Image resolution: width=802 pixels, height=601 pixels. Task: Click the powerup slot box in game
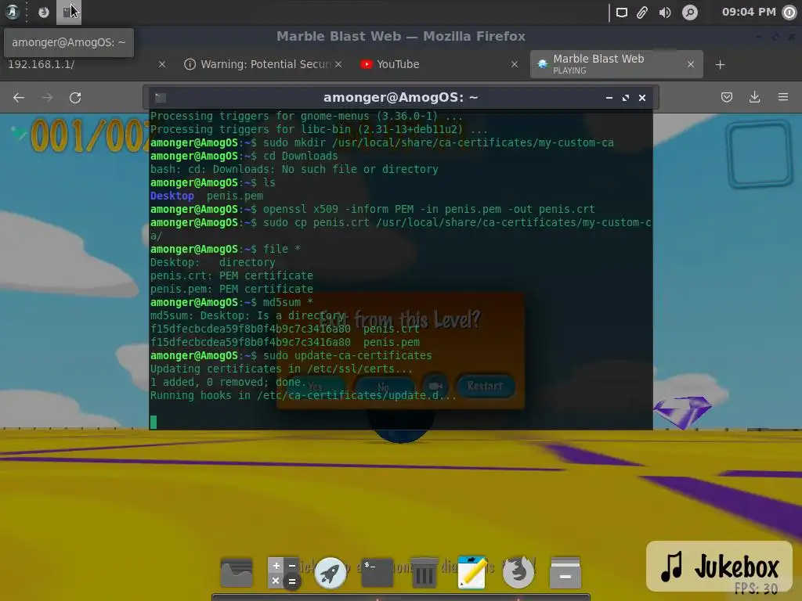760,153
